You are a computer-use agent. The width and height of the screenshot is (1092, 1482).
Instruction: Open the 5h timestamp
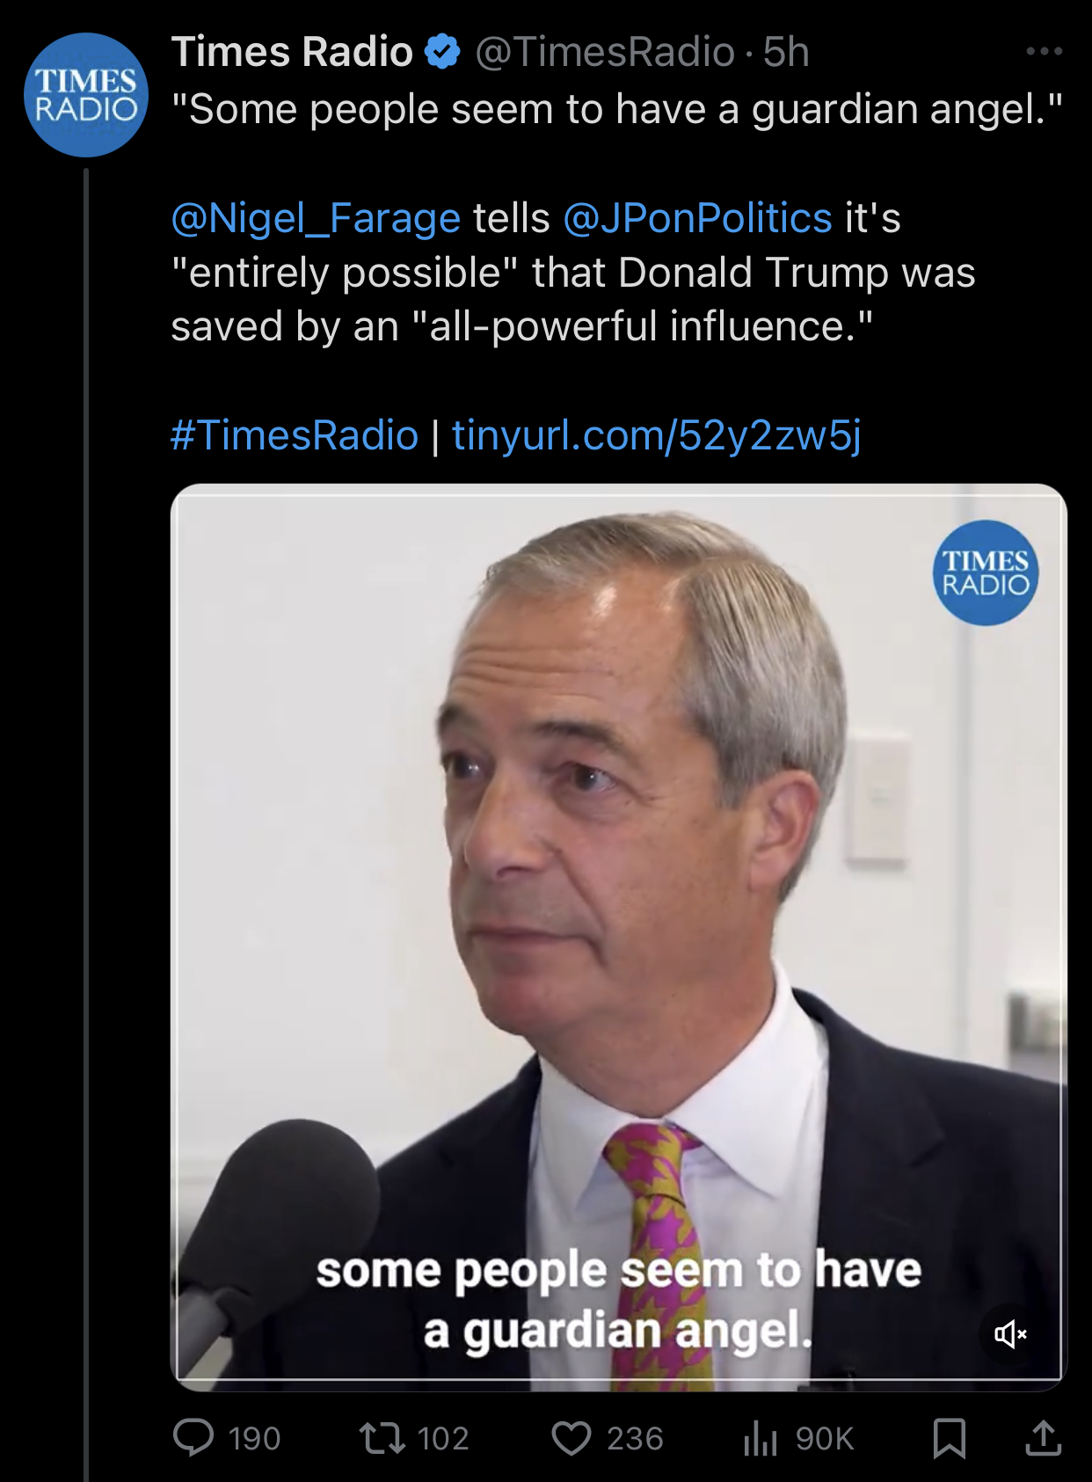point(786,52)
